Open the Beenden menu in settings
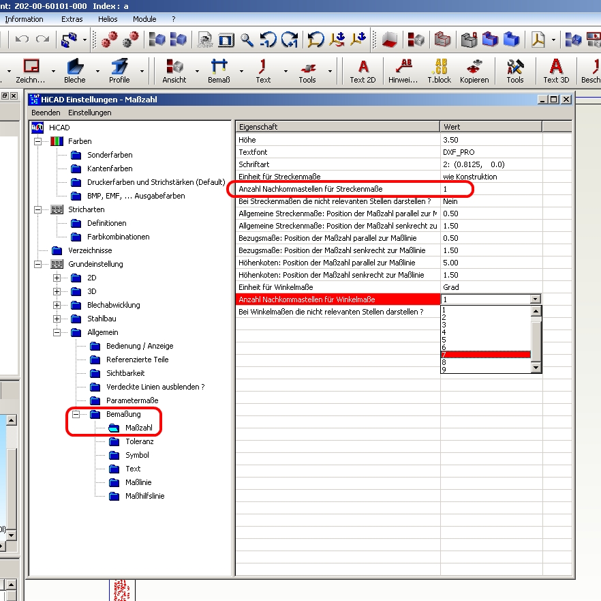Viewport: 601px width, 601px height. 46,113
